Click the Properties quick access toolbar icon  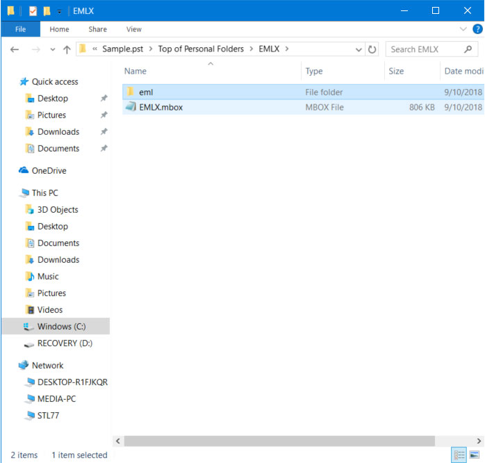pyautogui.click(x=33, y=11)
